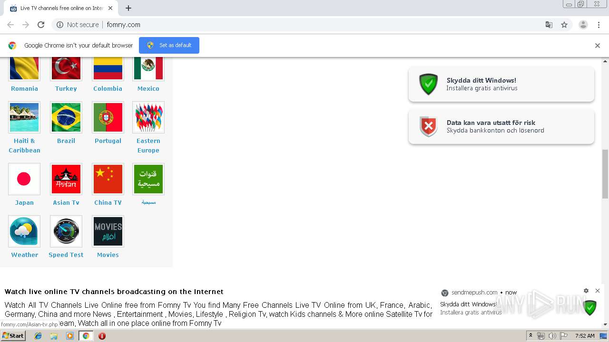
Task: Open the Haiti & Caribbean beach image
Action: [x=24, y=117]
